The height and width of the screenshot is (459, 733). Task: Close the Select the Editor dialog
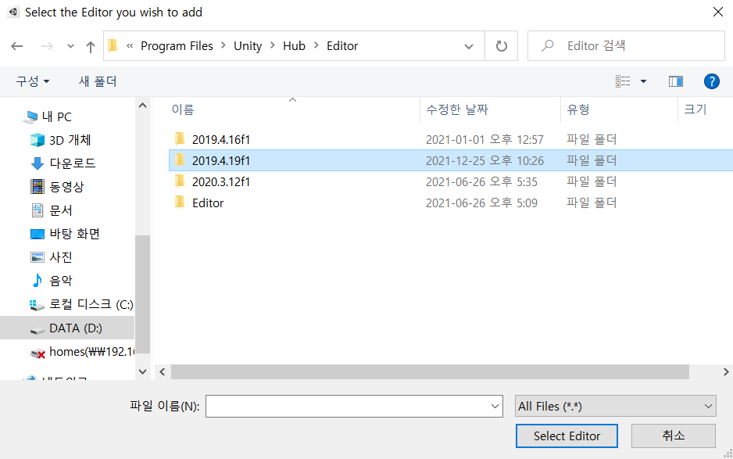coord(718,13)
